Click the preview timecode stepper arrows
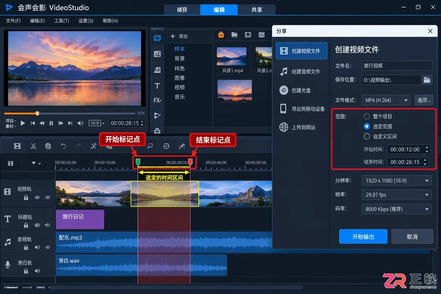The height and width of the screenshot is (294, 441). (x=142, y=123)
